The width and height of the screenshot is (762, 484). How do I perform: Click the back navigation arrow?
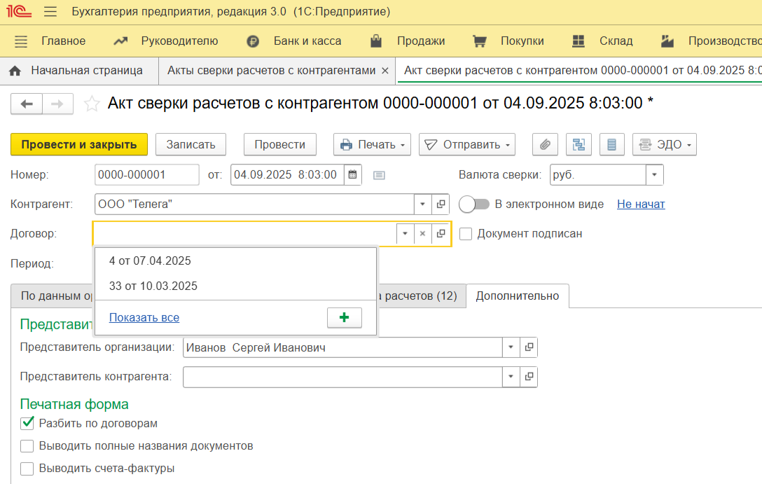(x=27, y=104)
